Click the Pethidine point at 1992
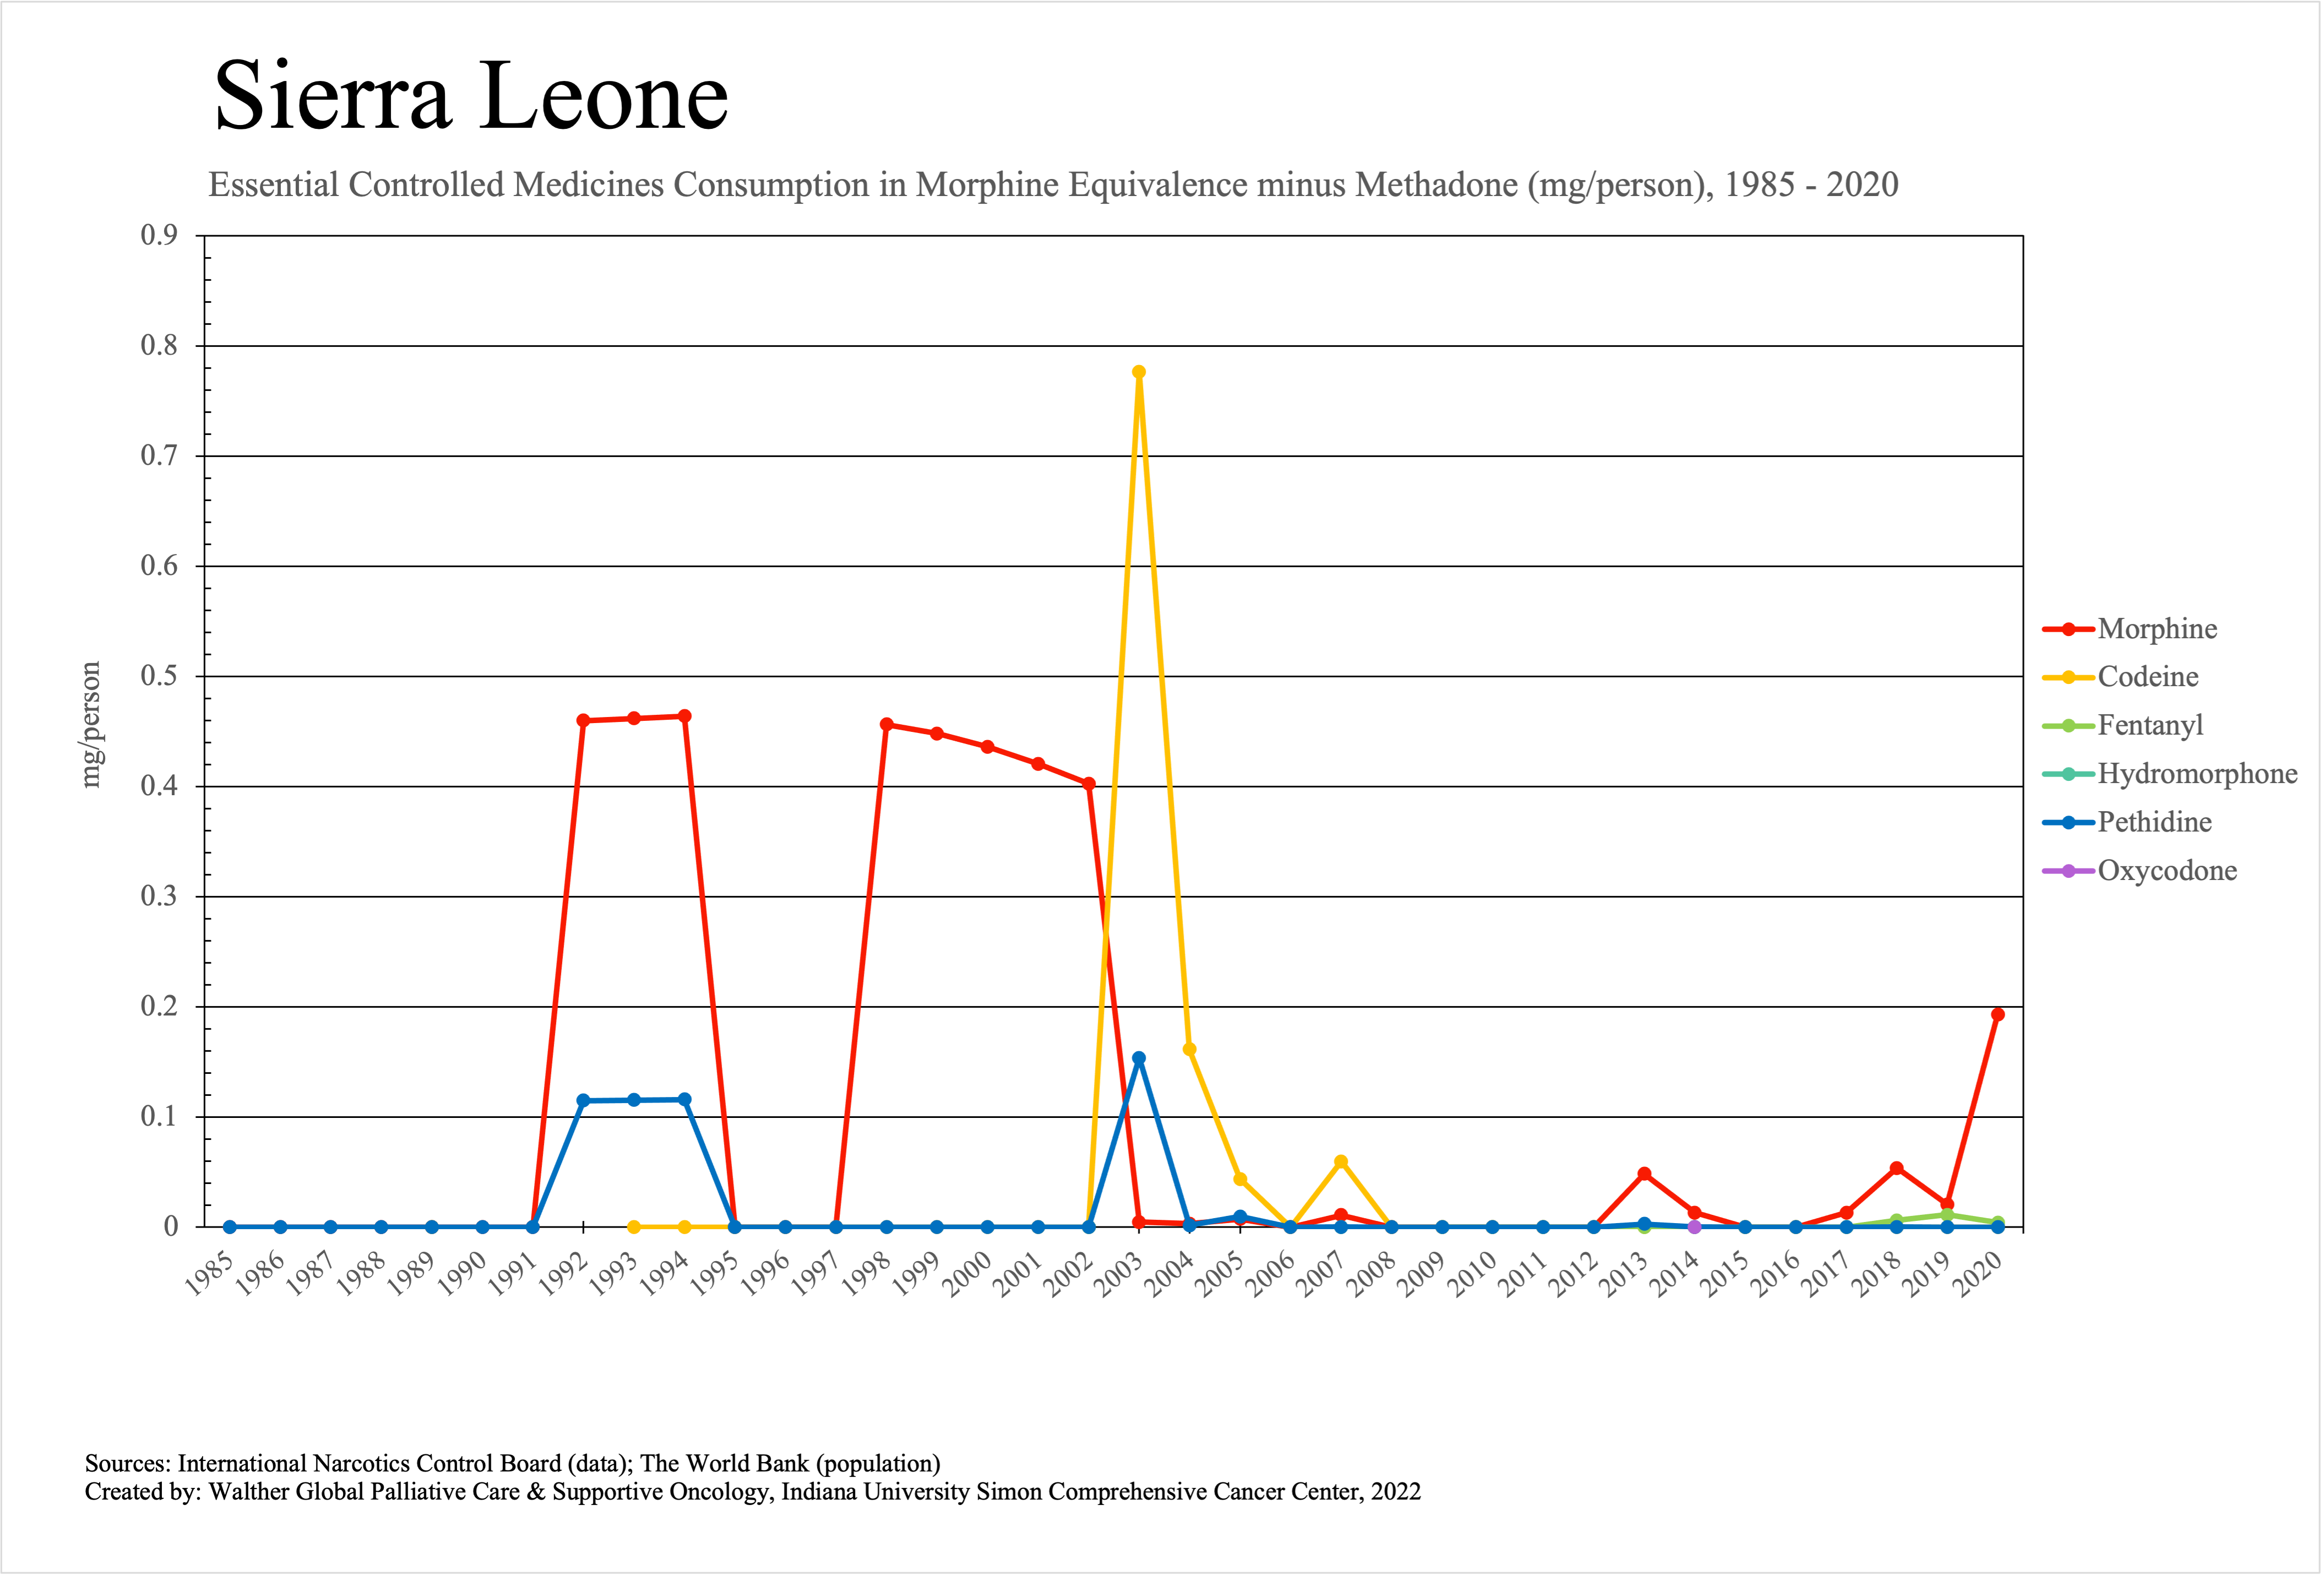Image resolution: width=2324 pixels, height=1575 pixels. 584,1101
